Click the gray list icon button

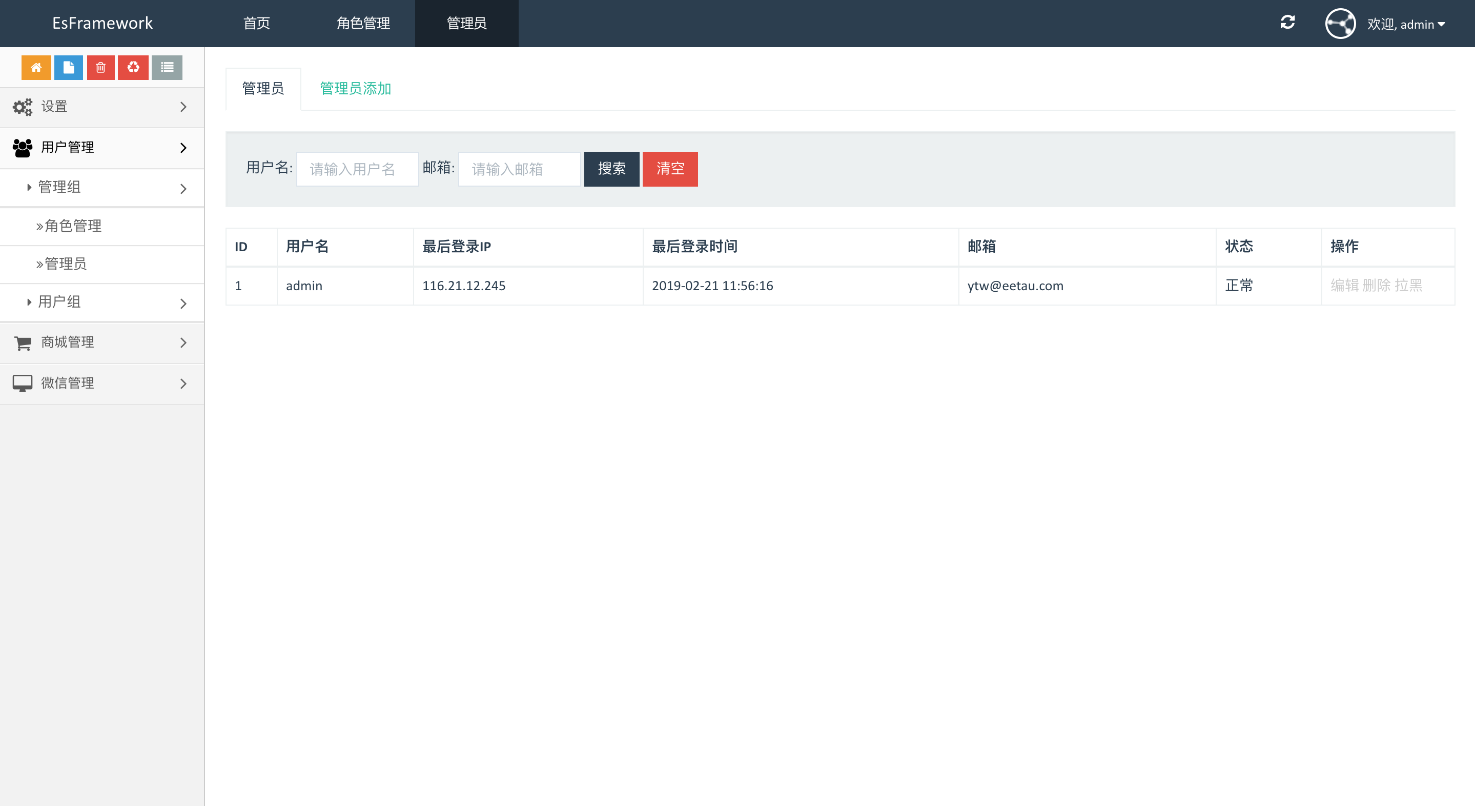point(167,68)
